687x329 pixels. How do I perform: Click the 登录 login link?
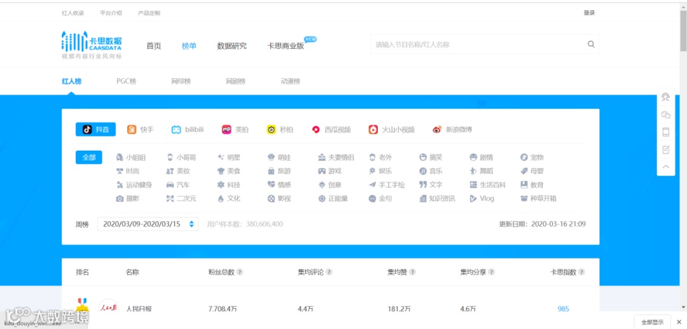589,13
